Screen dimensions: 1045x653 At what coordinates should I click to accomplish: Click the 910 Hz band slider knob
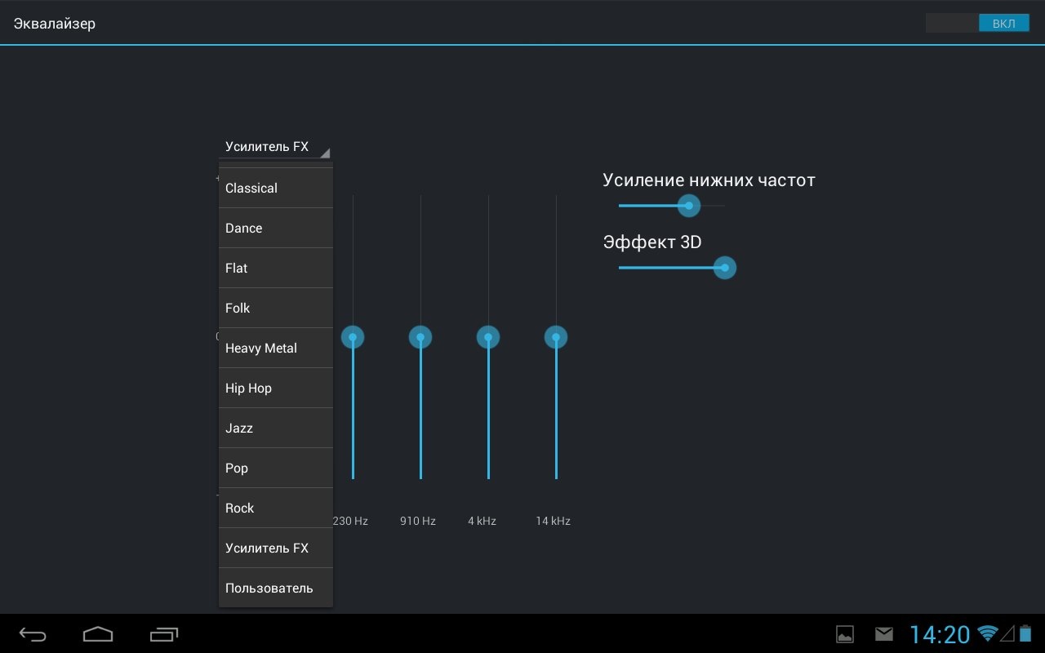tap(420, 337)
